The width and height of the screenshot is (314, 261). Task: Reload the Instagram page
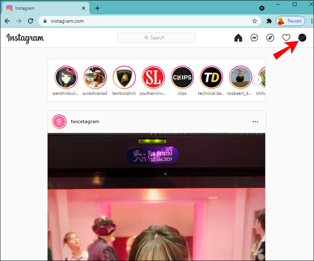[31, 21]
